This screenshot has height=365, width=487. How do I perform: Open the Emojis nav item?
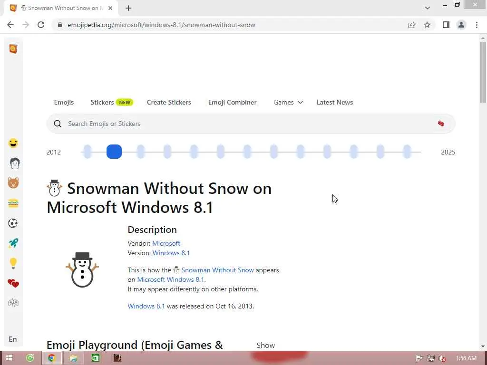click(64, 102)
